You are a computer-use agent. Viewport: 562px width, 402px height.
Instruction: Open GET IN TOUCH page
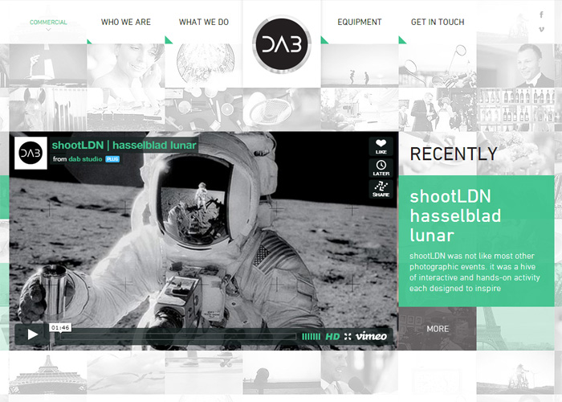pos(438,23)
